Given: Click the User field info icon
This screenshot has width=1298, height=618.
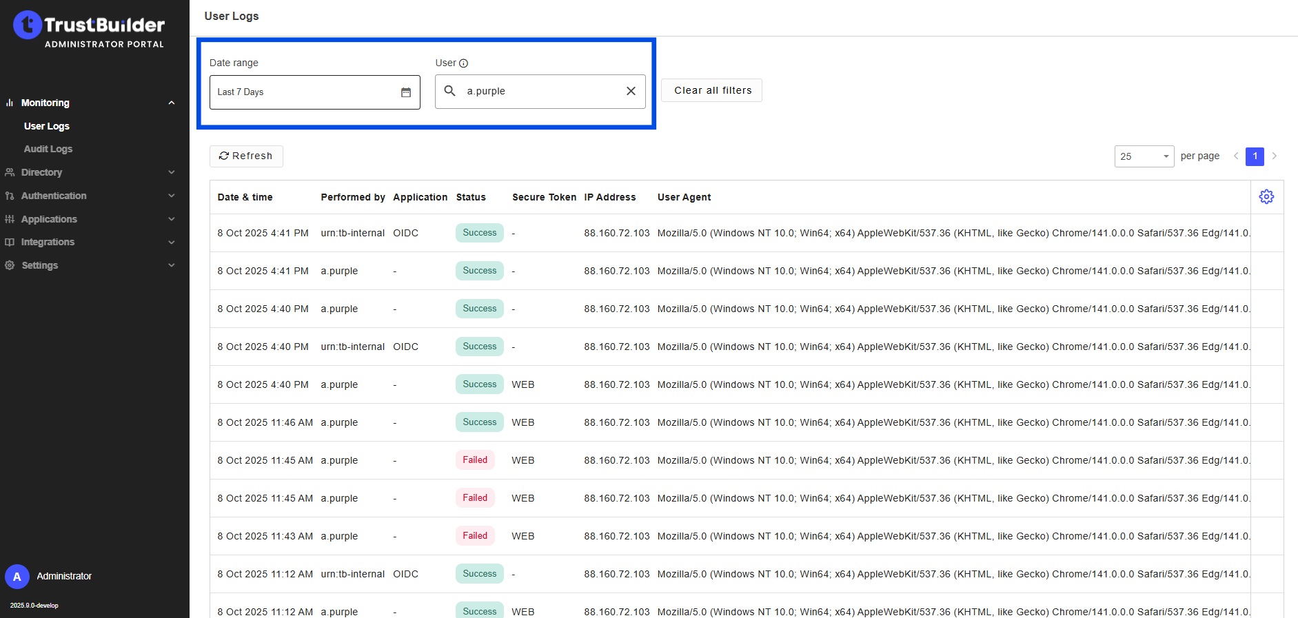Looking at the screenshot, I should click(464, 63).
